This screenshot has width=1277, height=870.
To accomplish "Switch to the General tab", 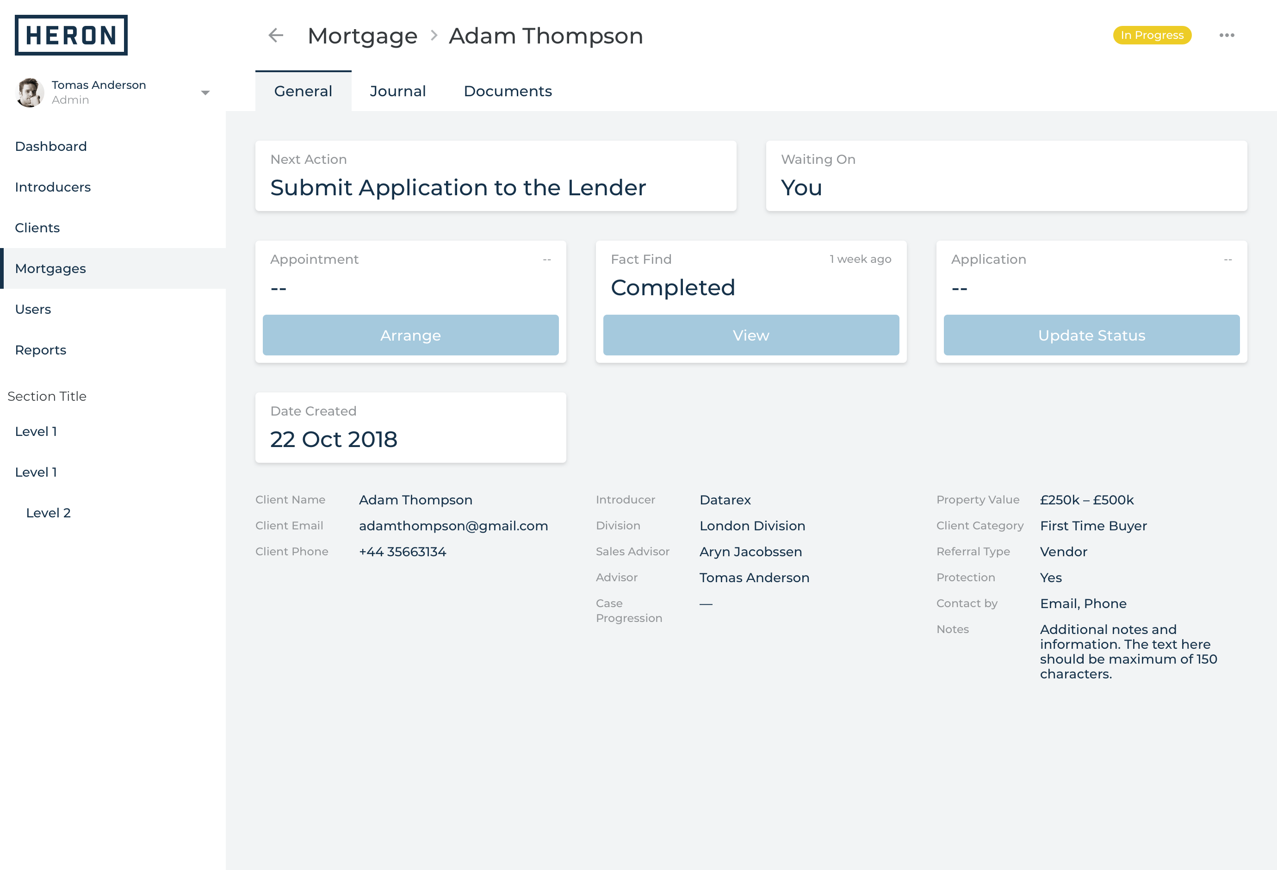I will tap(304, 91).
